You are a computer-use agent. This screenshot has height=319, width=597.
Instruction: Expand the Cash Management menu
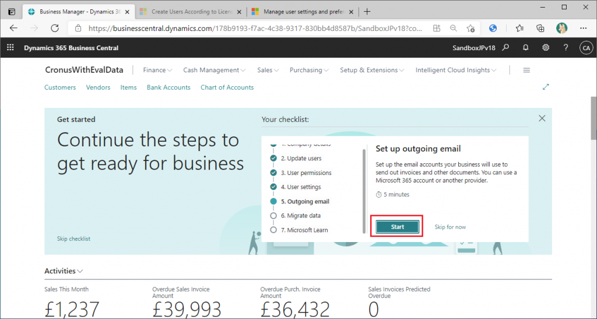tap(215, 70)
